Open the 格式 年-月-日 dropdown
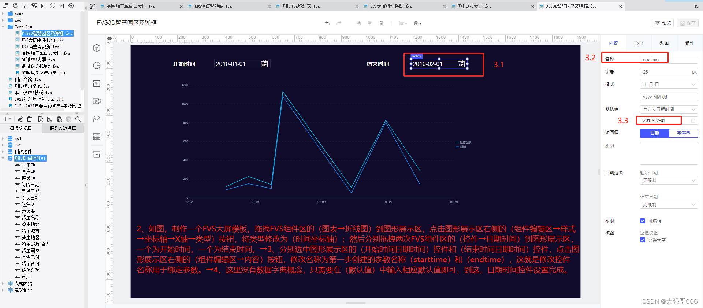This screenshot has height=308, width=703. 669,85
